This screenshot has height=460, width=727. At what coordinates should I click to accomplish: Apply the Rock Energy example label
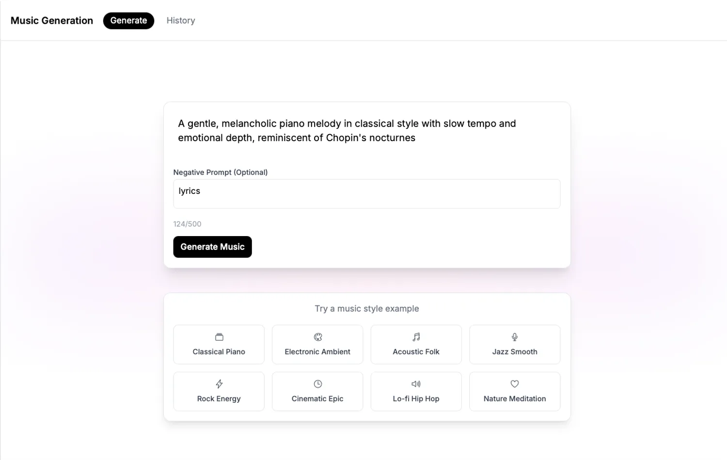[219, 398]
